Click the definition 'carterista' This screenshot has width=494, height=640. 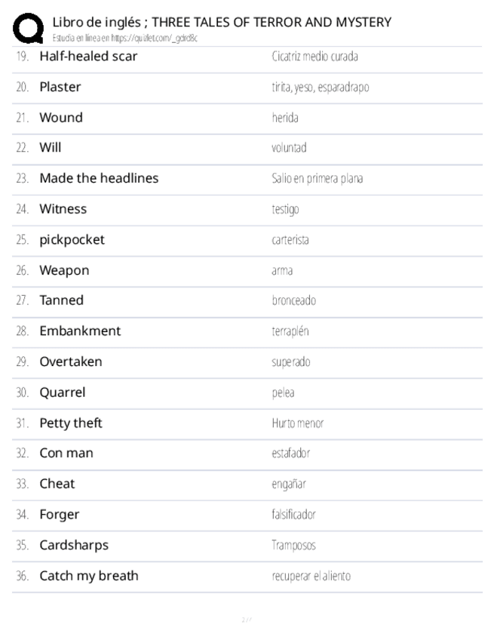(x=290, y=240)
